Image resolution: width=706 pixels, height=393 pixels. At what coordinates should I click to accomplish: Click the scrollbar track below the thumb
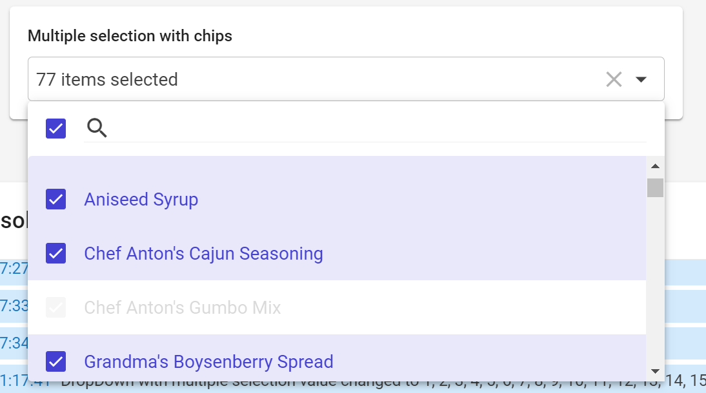(655, 279)
